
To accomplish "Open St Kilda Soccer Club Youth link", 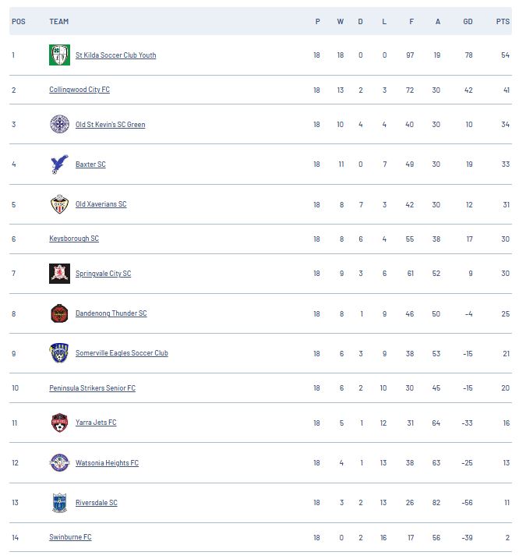I will (x=116, y=55).
